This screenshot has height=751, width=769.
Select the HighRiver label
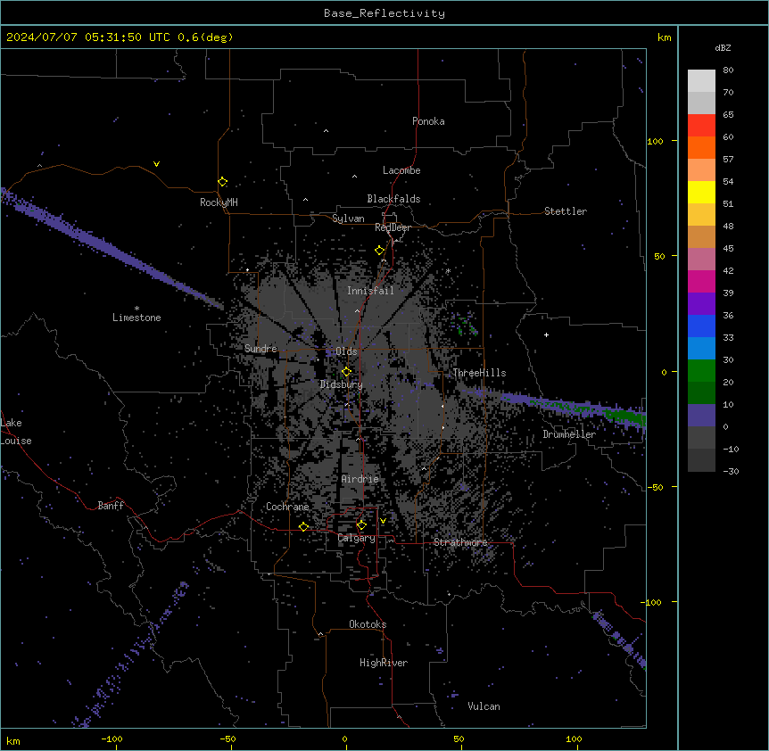click(384, 663)
